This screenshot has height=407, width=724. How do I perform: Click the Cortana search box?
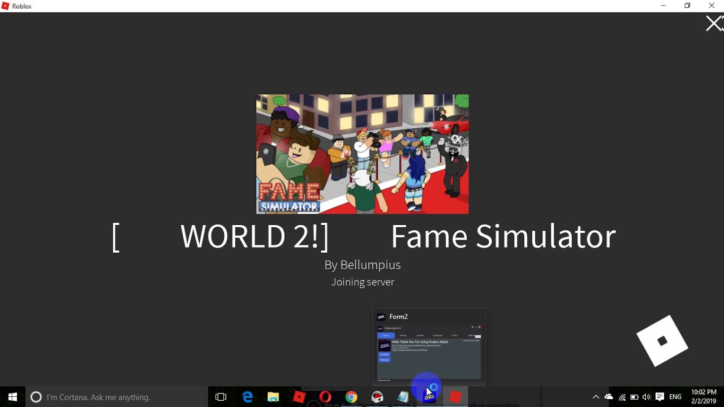(117, 397)
